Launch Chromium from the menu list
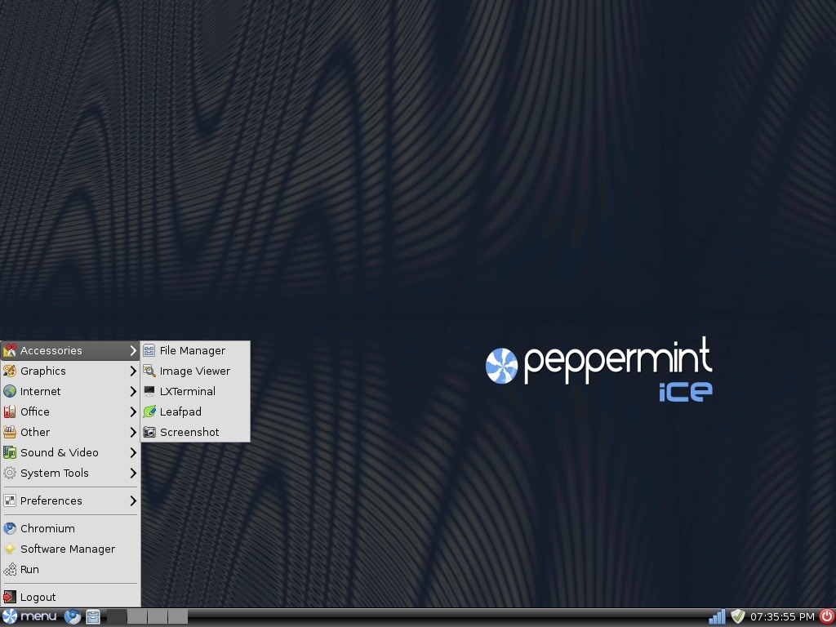The height and width of the screenshot is (627, 836). [x=70, y=528]
